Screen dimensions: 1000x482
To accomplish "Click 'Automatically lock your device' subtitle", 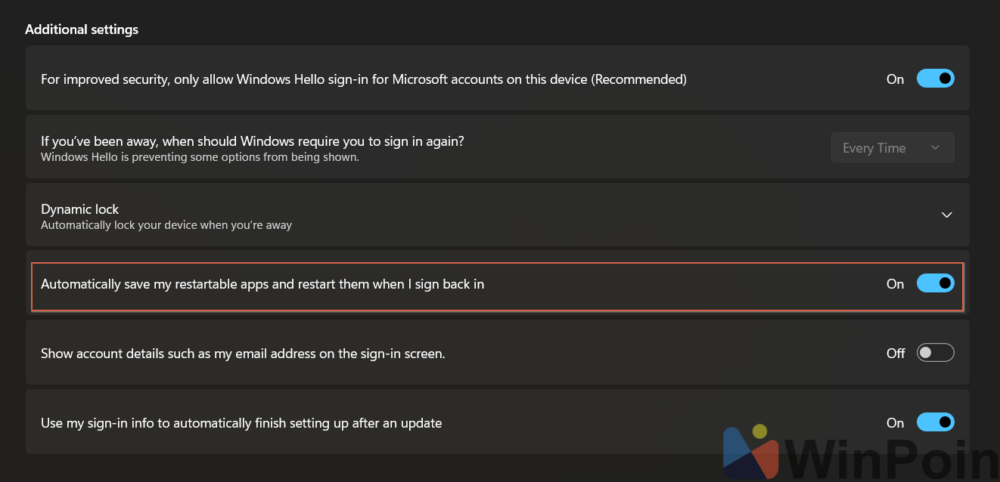I will tap(166, 225).
